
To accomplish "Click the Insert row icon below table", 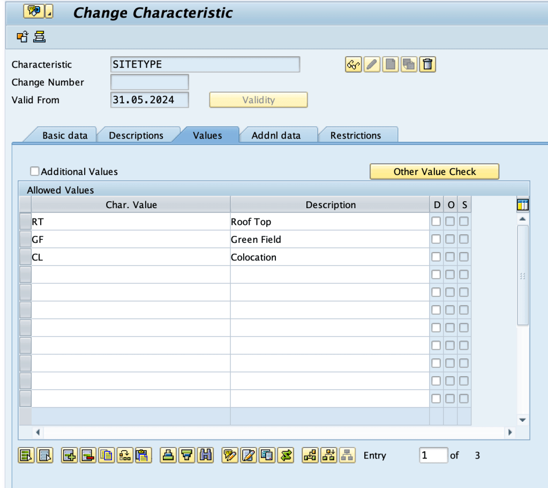I will coord(69,455).
